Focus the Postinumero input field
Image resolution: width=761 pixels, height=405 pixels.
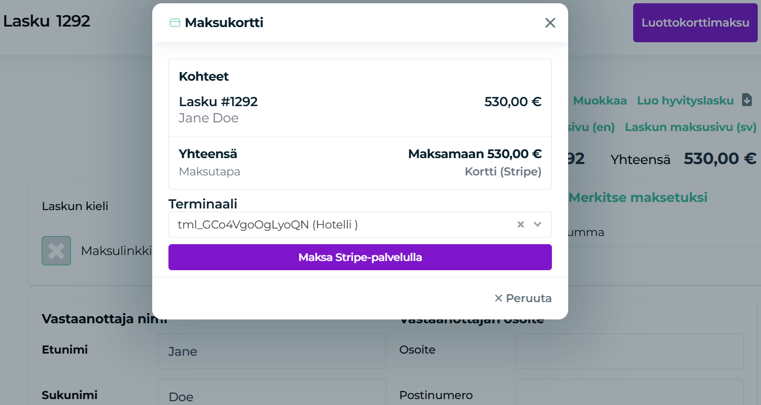click(x=629, y=395)
